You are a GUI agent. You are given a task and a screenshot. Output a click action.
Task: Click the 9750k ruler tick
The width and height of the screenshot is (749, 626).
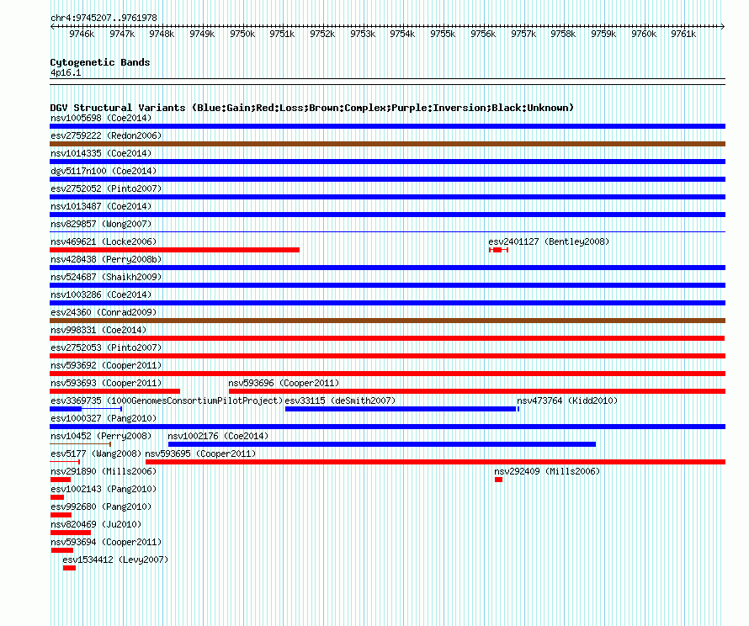[242, 34]
